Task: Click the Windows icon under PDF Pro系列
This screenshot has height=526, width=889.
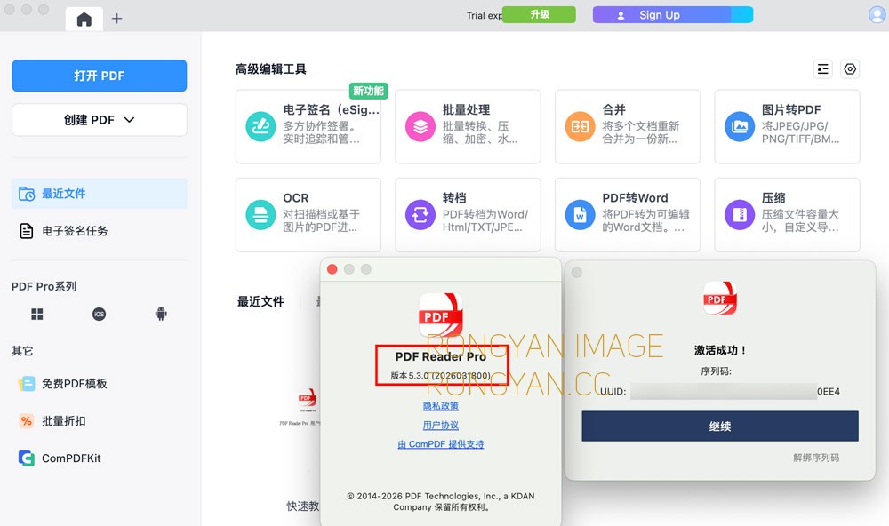Action: tap(37, 314)
